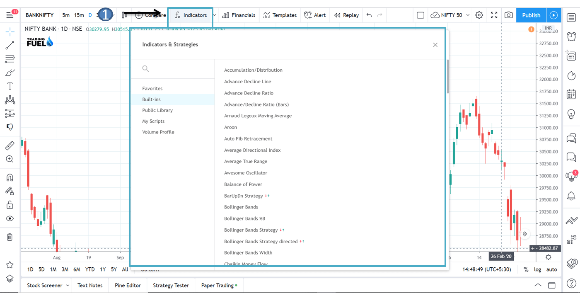Viewport: 580px width, 293px height.
Task: Select Public Library category
Action: 157,110
